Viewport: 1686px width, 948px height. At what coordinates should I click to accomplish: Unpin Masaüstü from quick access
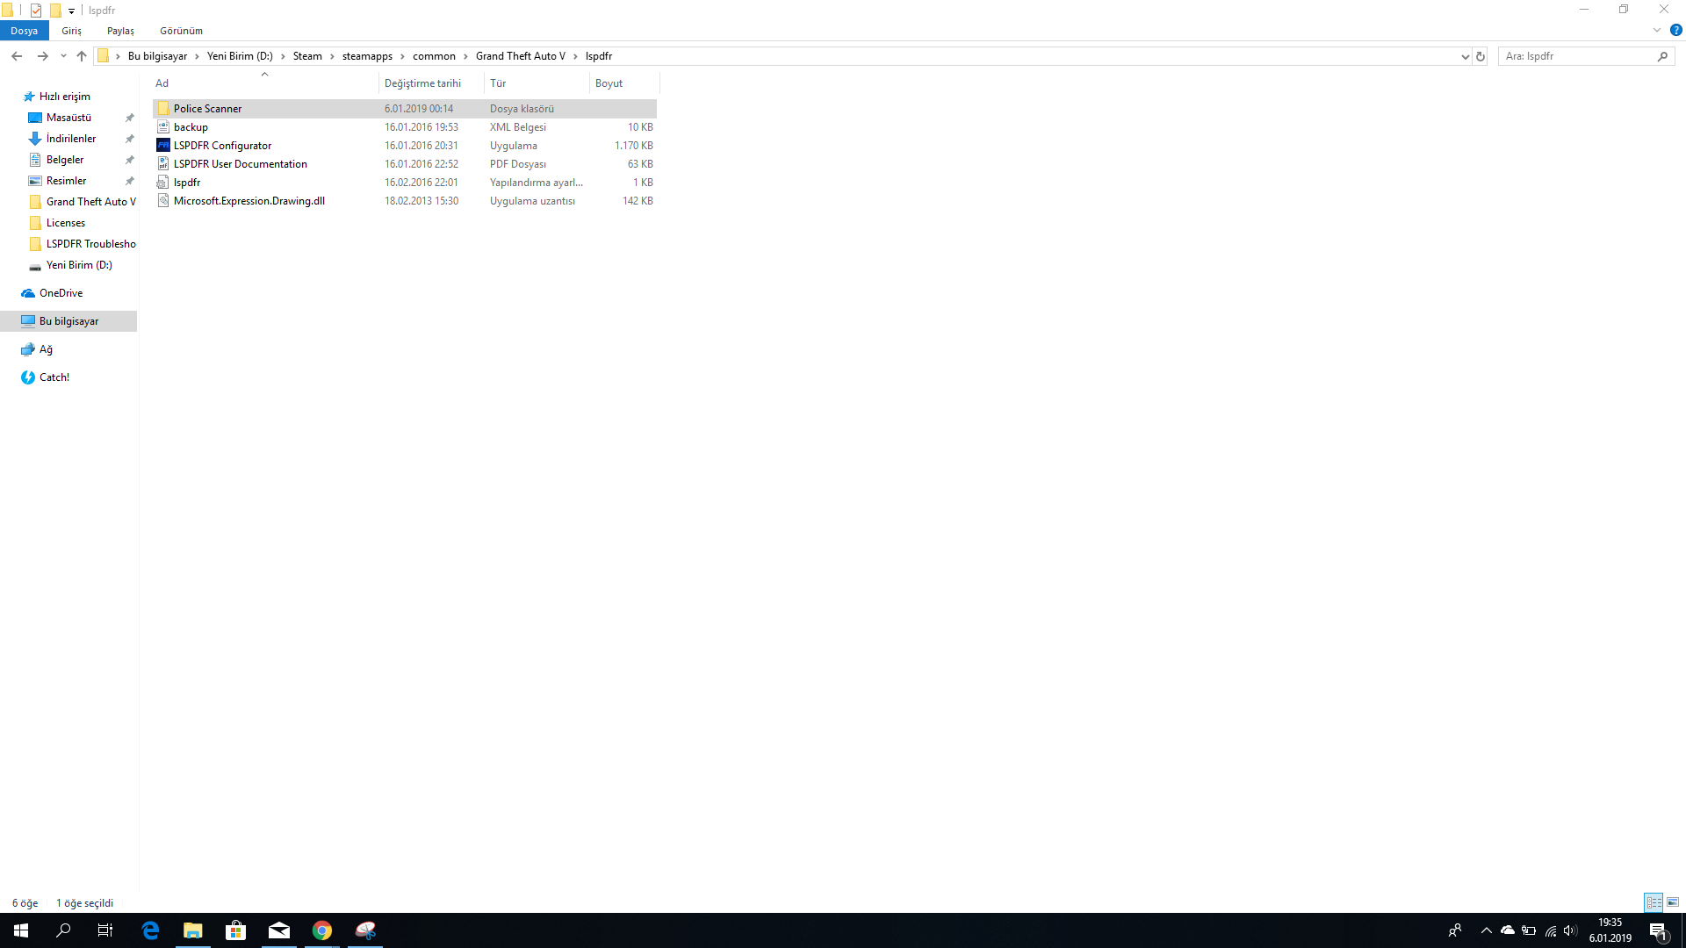[129, 118]
